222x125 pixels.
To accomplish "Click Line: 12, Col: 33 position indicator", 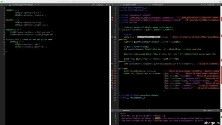I will 97,5.
